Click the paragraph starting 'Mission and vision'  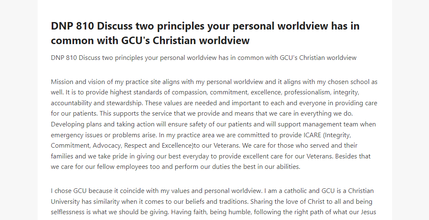click(214, 124)
